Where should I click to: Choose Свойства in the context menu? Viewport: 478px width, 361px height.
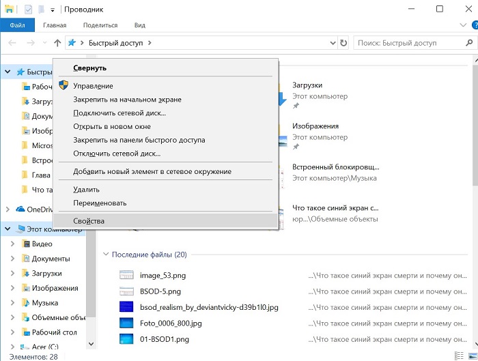tap(165, 221)
